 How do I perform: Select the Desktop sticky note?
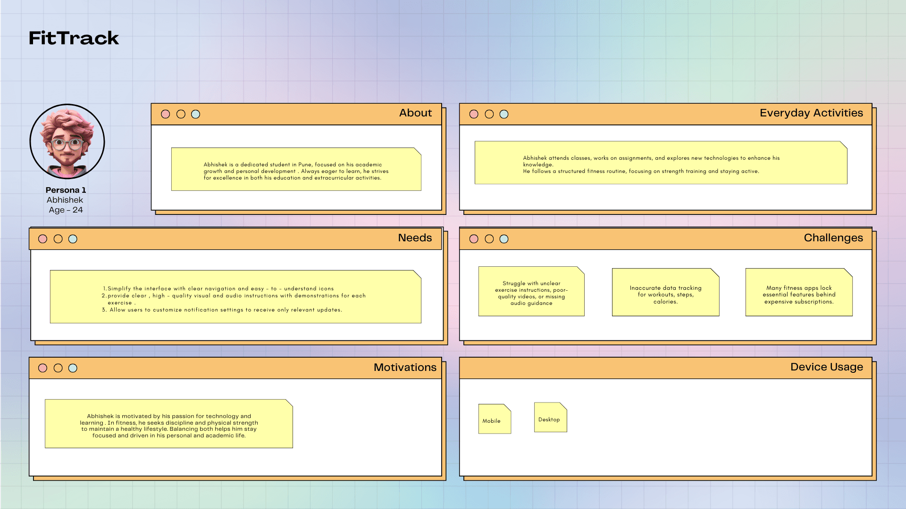pos(550,418)
